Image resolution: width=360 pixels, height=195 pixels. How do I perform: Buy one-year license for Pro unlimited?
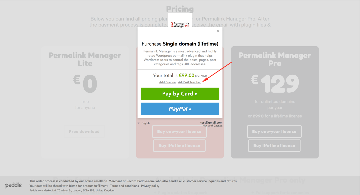[x=274, y=131]
